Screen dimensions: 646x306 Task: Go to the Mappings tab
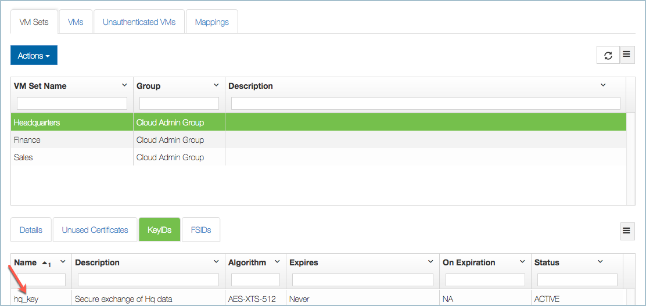pyautogui.click(x=211, y=22)
